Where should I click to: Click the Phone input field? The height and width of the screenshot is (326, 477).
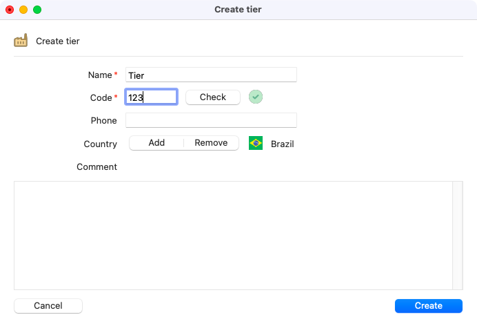[x=211, y=120]
